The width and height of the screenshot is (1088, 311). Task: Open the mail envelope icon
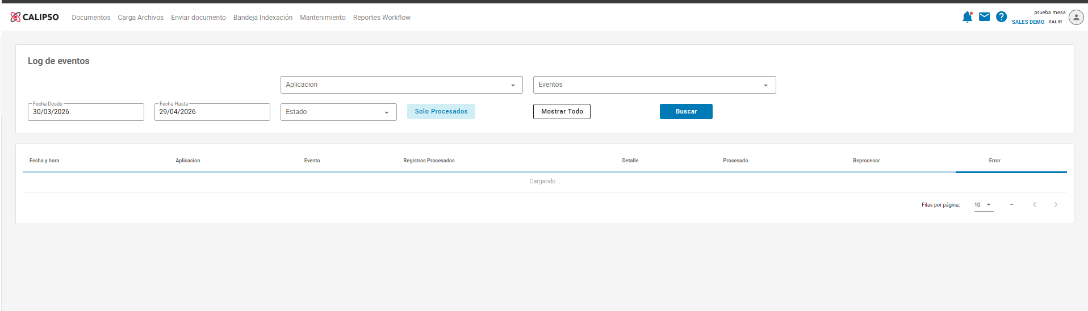tap(985, 17)
